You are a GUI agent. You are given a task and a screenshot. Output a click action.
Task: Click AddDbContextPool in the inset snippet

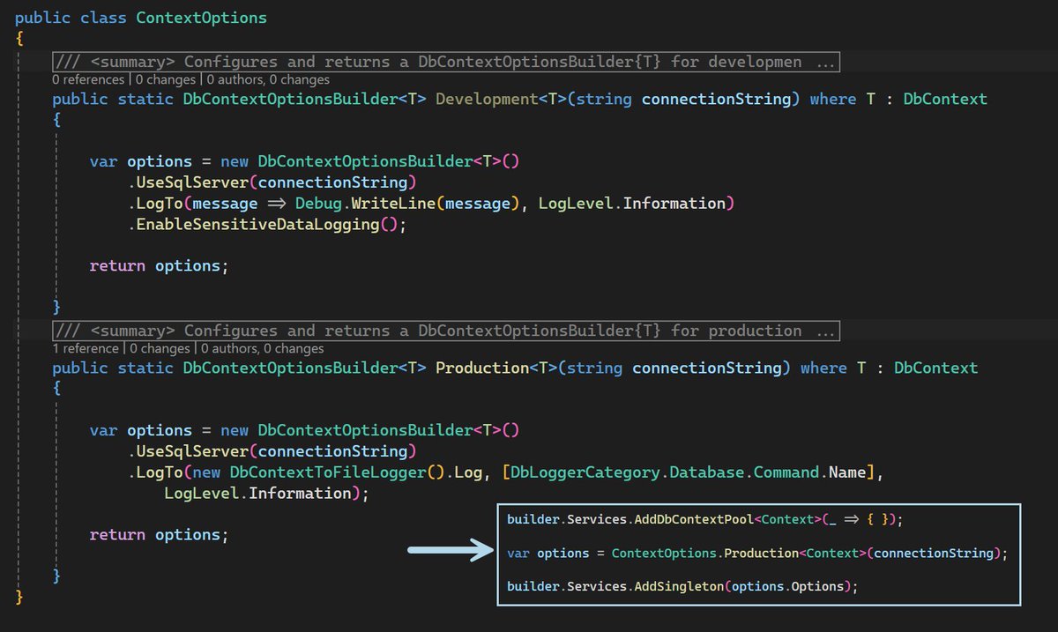[x=692, y=519]
